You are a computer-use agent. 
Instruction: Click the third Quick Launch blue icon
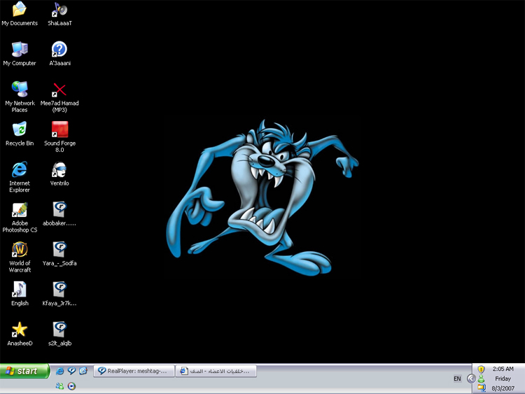click(x=83, y=371)
